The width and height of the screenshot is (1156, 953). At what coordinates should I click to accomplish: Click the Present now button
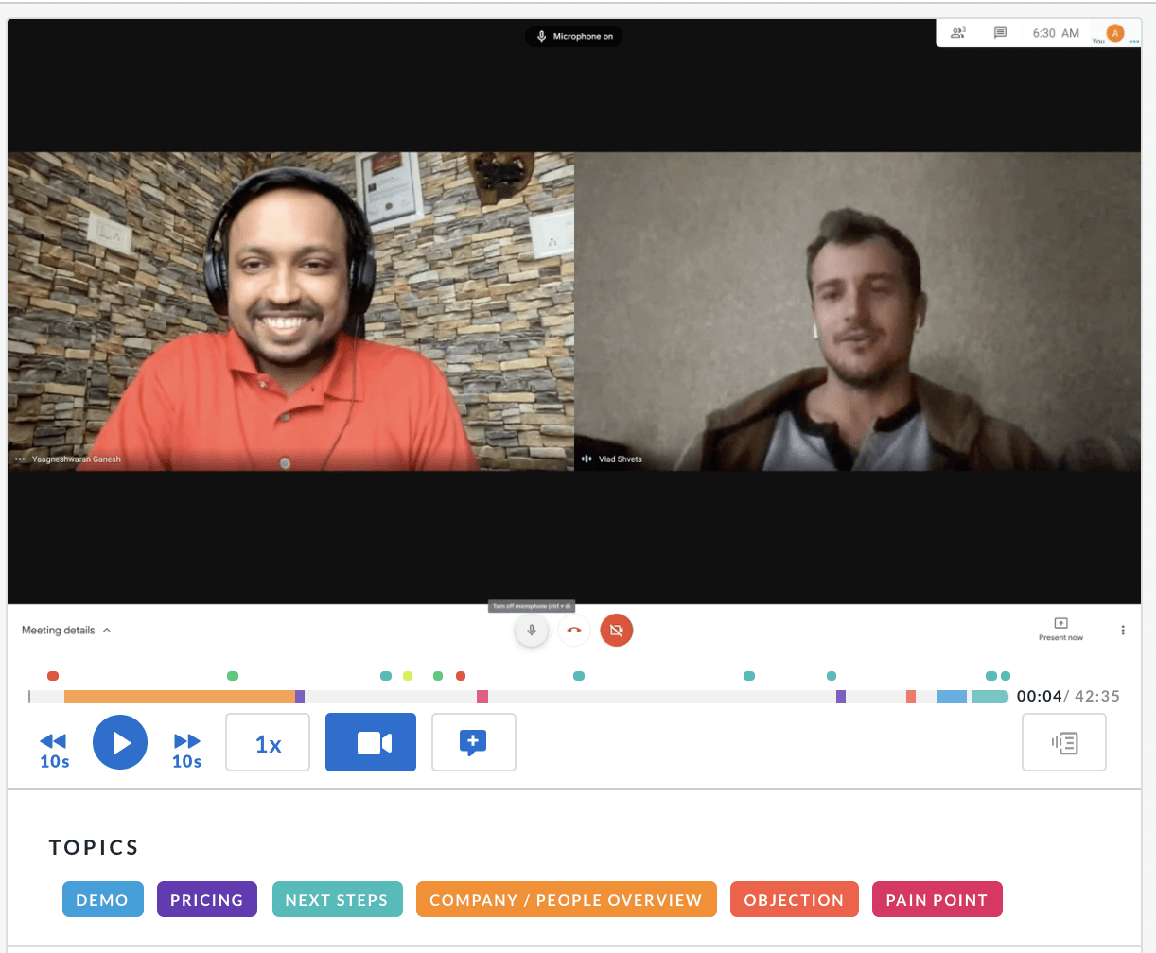(1060, 630)
